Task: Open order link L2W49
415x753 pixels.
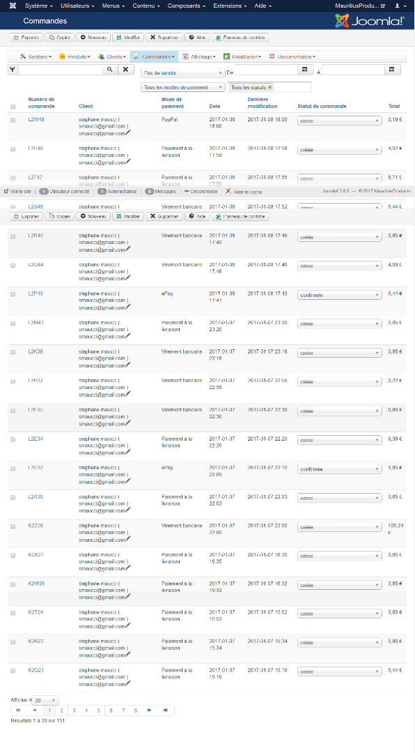Action: [x=36, y=119]
